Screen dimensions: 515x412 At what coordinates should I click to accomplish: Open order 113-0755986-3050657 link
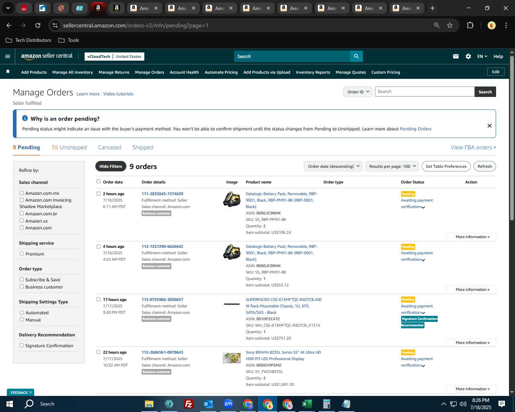pos(162,299)
